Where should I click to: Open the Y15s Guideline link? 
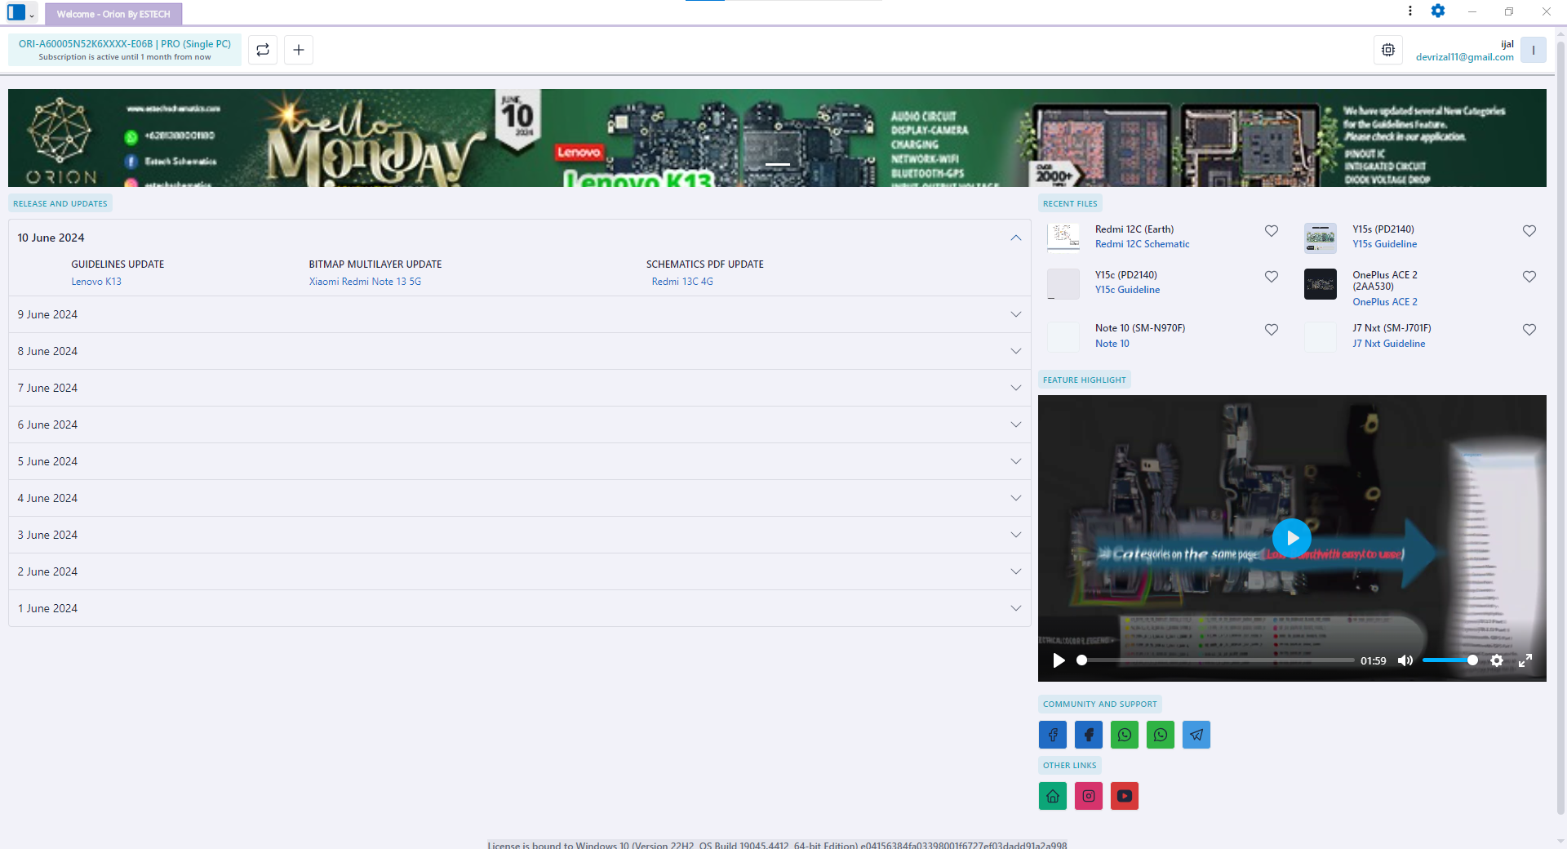click(1384, 244)
